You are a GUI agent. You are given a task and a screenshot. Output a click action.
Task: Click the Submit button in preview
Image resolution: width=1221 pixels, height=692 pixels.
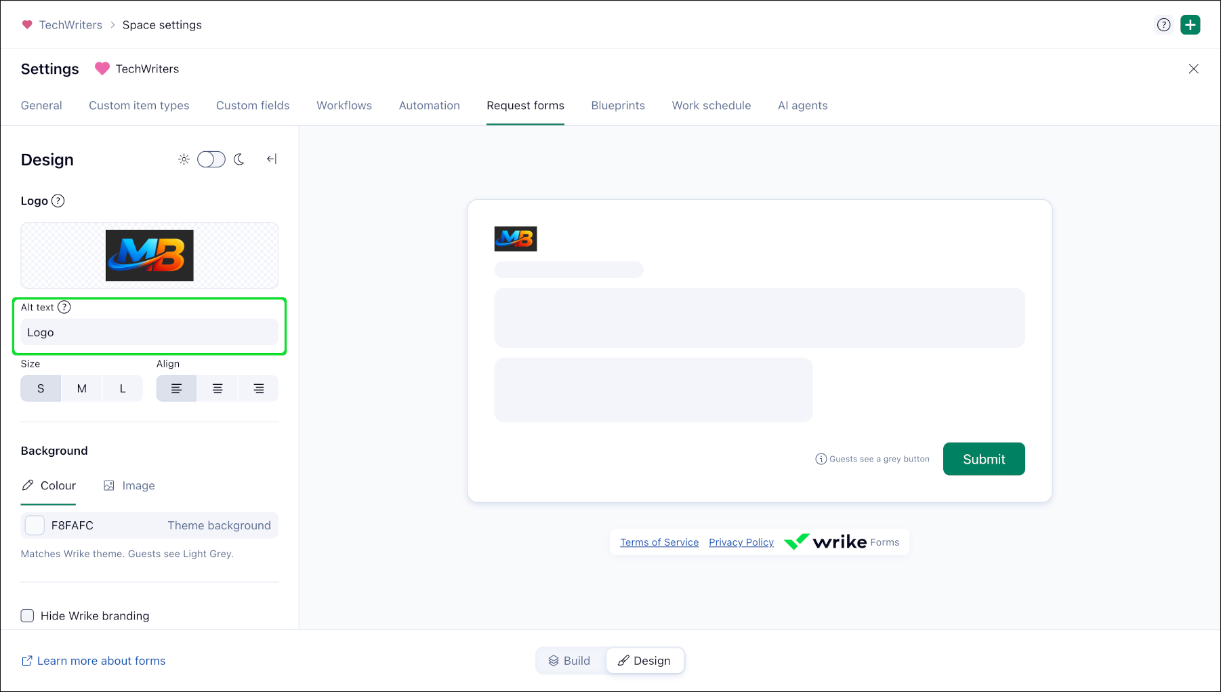pos(984,459)
